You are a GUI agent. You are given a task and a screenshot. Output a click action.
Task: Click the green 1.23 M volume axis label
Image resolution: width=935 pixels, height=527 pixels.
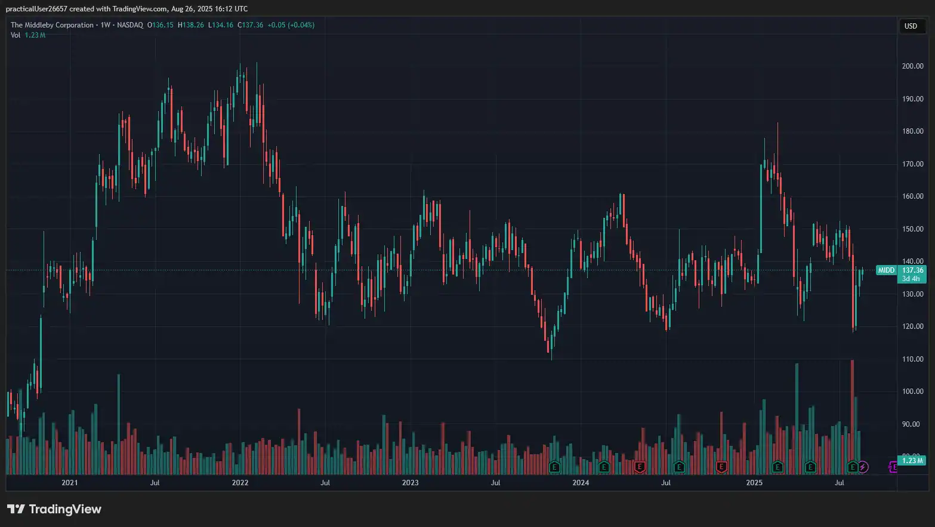[x=912, y=461]
